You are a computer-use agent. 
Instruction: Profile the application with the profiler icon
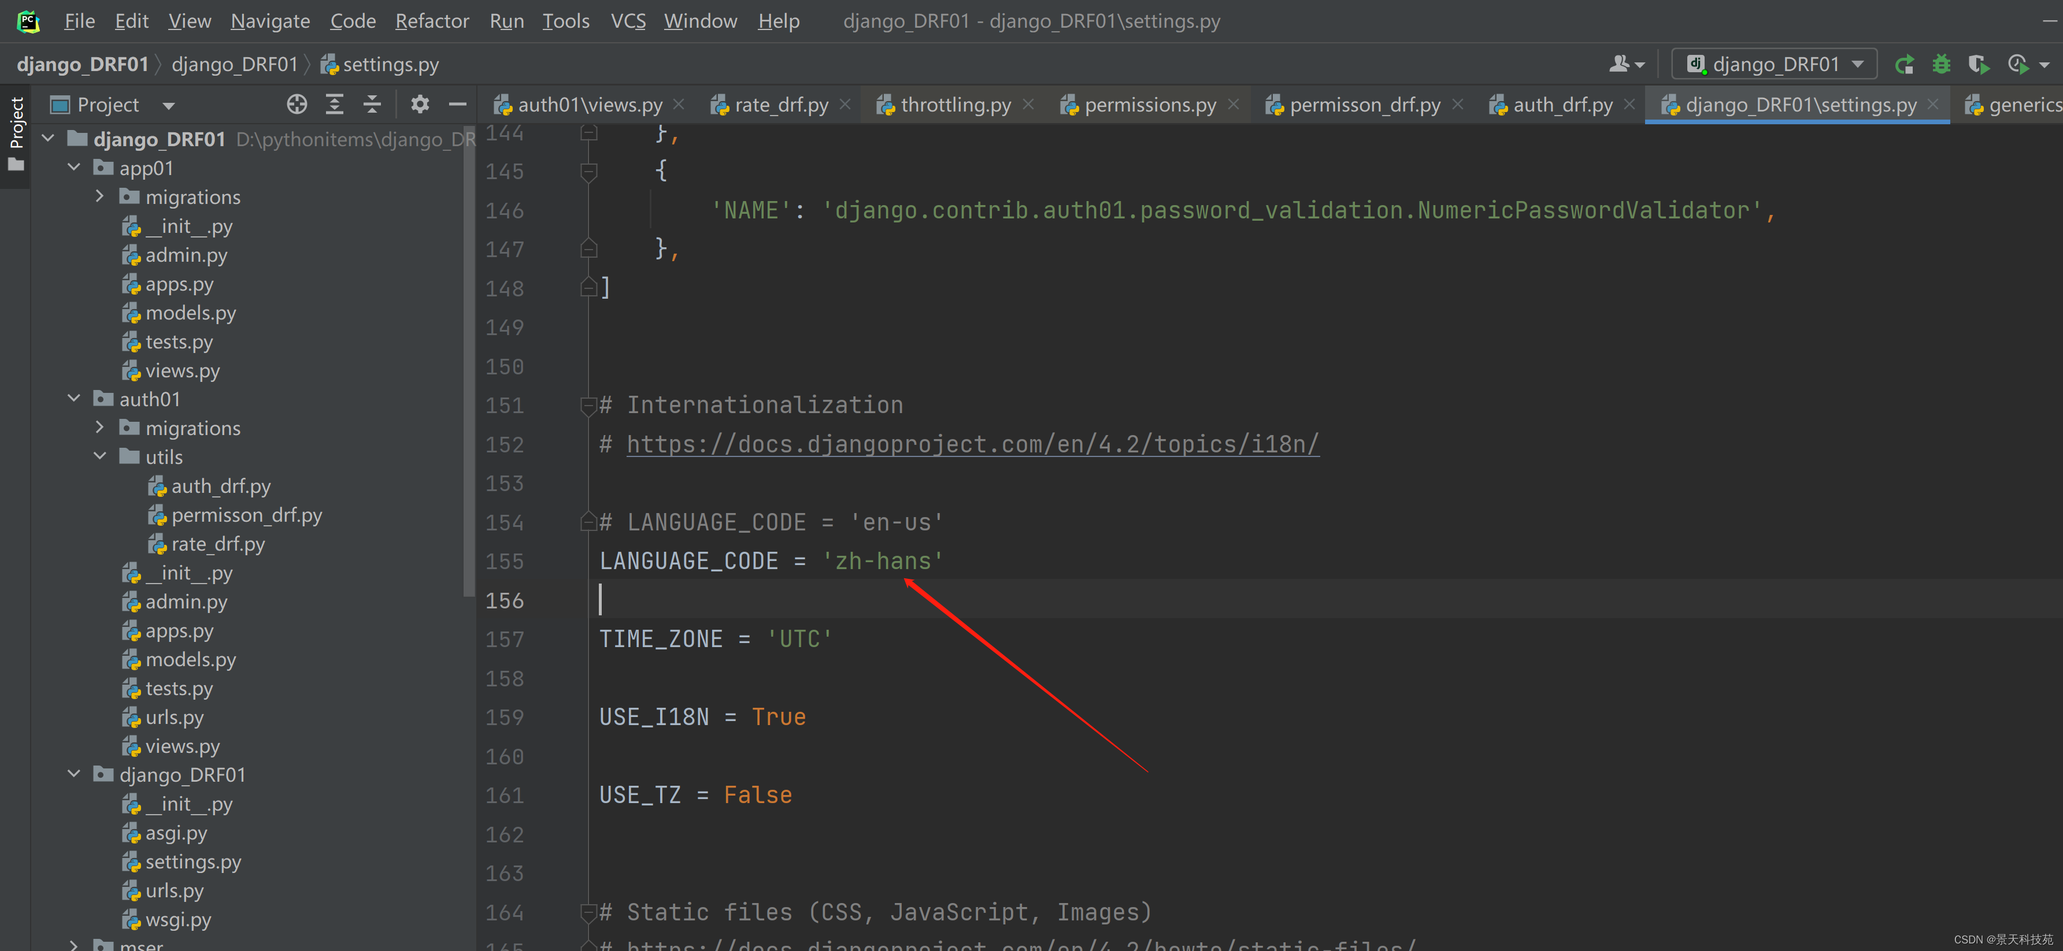coord(2017,64)
